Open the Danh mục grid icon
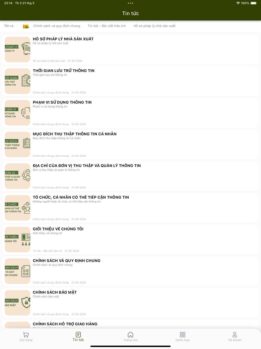 (182, 335)
